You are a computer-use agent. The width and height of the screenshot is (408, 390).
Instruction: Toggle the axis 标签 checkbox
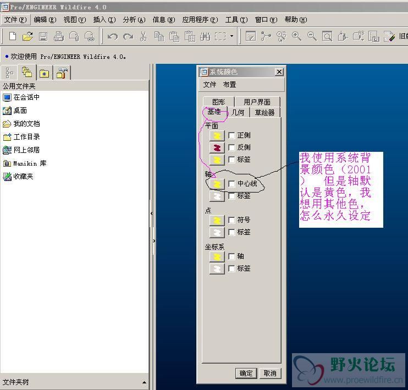coord(231,196)
